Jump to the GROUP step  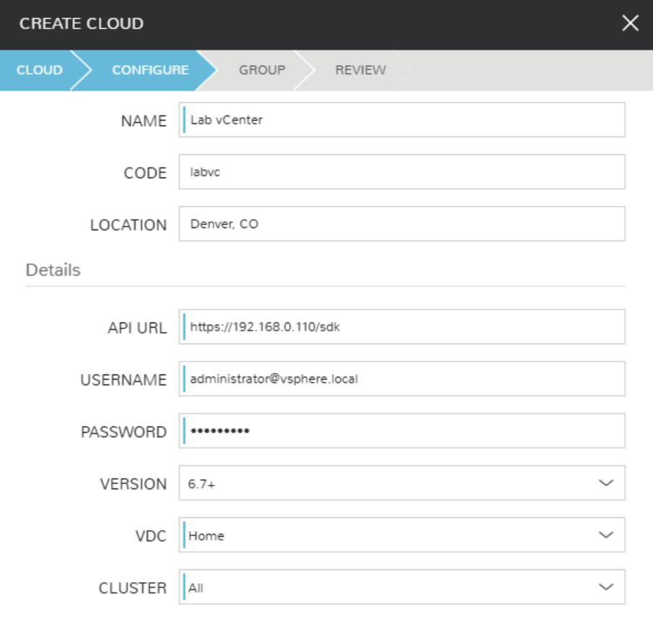[x=262, y=70]
